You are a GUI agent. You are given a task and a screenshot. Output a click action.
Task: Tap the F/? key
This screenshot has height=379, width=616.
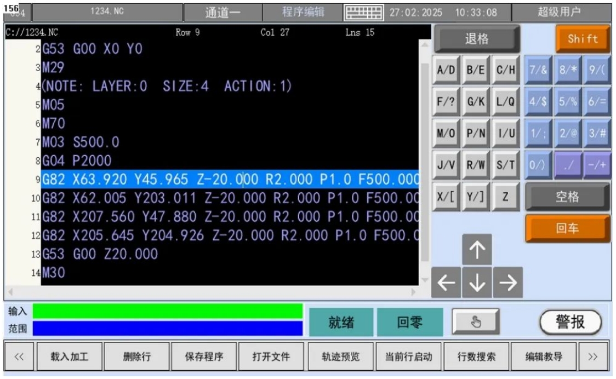pos(446,102)
